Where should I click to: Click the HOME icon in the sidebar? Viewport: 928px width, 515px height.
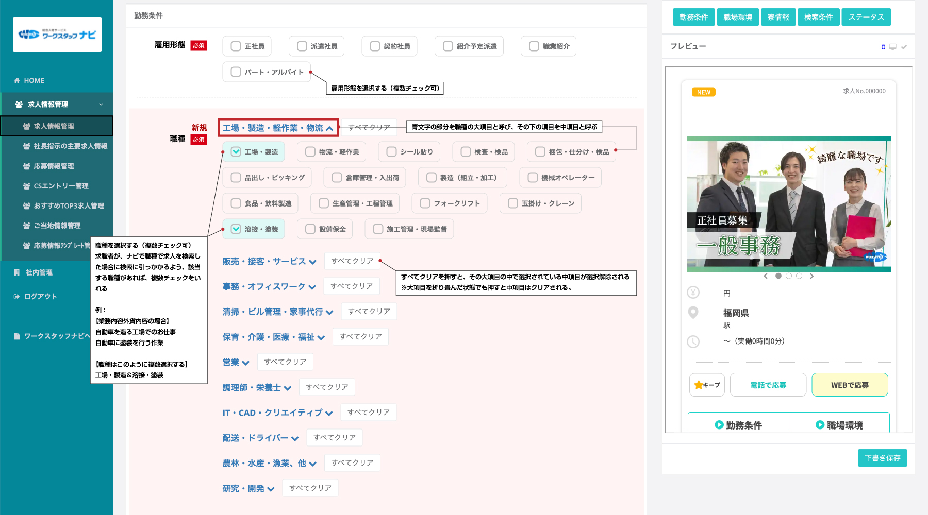pos(17,80)
